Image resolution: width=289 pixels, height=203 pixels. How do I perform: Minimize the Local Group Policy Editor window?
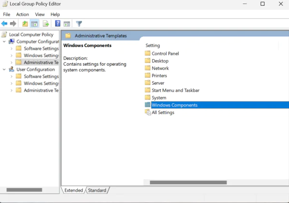coord(245,4)
